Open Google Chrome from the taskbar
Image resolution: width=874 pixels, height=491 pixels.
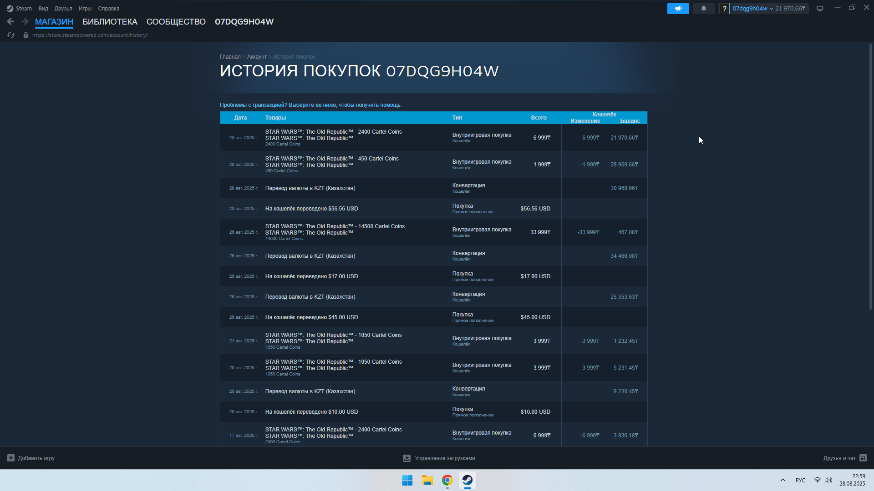447,480
